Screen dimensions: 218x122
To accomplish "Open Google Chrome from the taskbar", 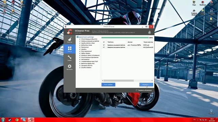I will pyautogui.click(x=17, y=120).
